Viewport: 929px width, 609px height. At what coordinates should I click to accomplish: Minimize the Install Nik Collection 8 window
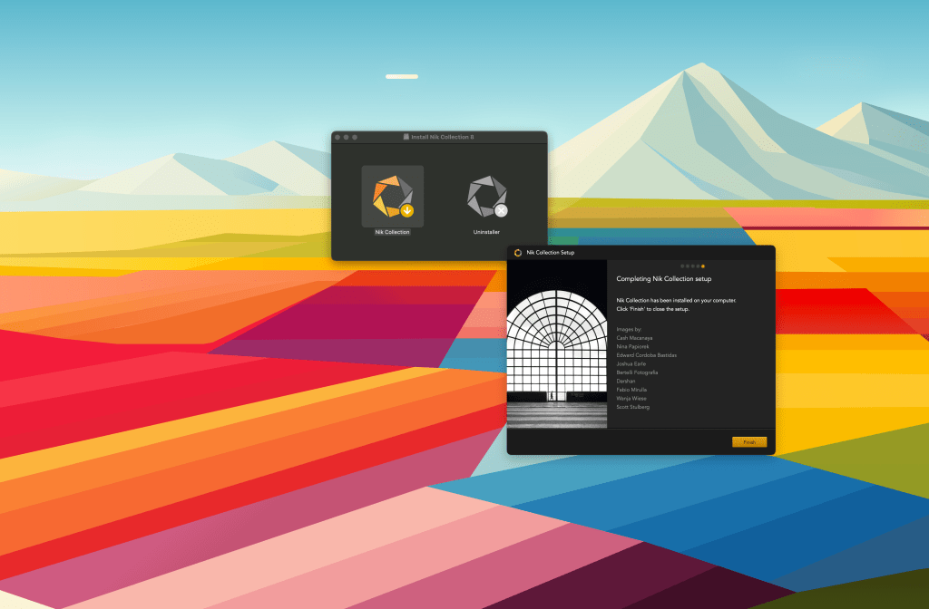[x=346, y=137]
